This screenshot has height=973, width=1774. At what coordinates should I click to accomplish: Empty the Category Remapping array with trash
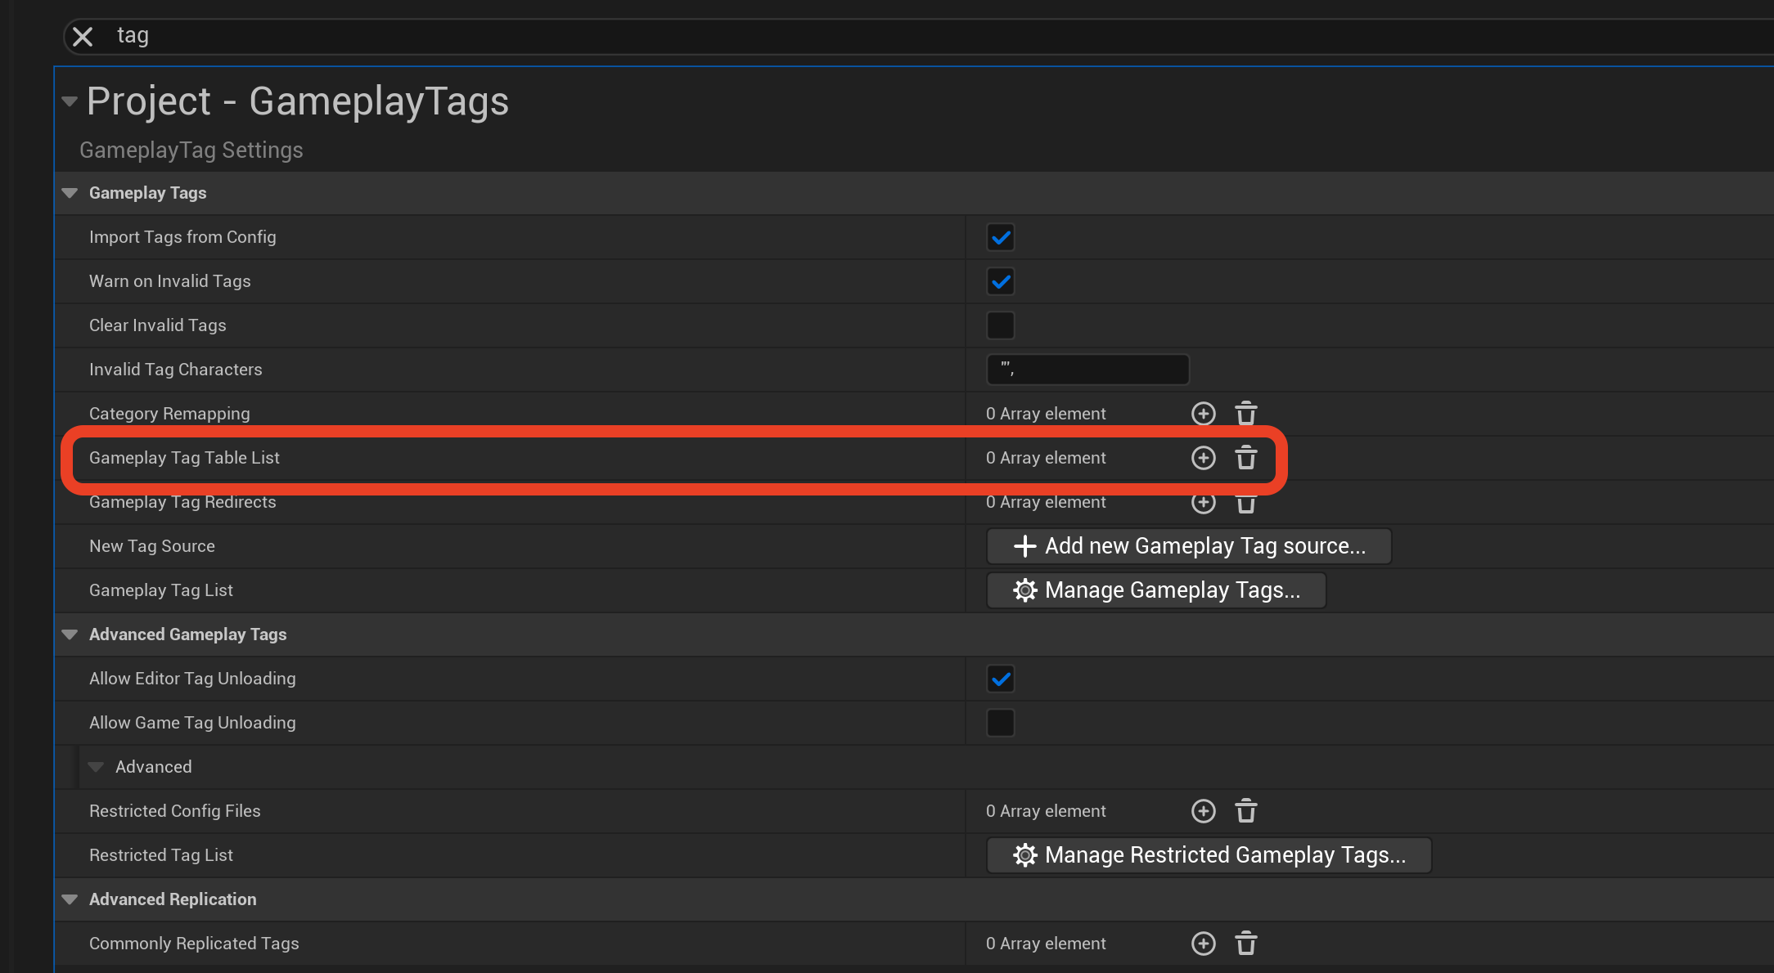[x=1246, y=414]
